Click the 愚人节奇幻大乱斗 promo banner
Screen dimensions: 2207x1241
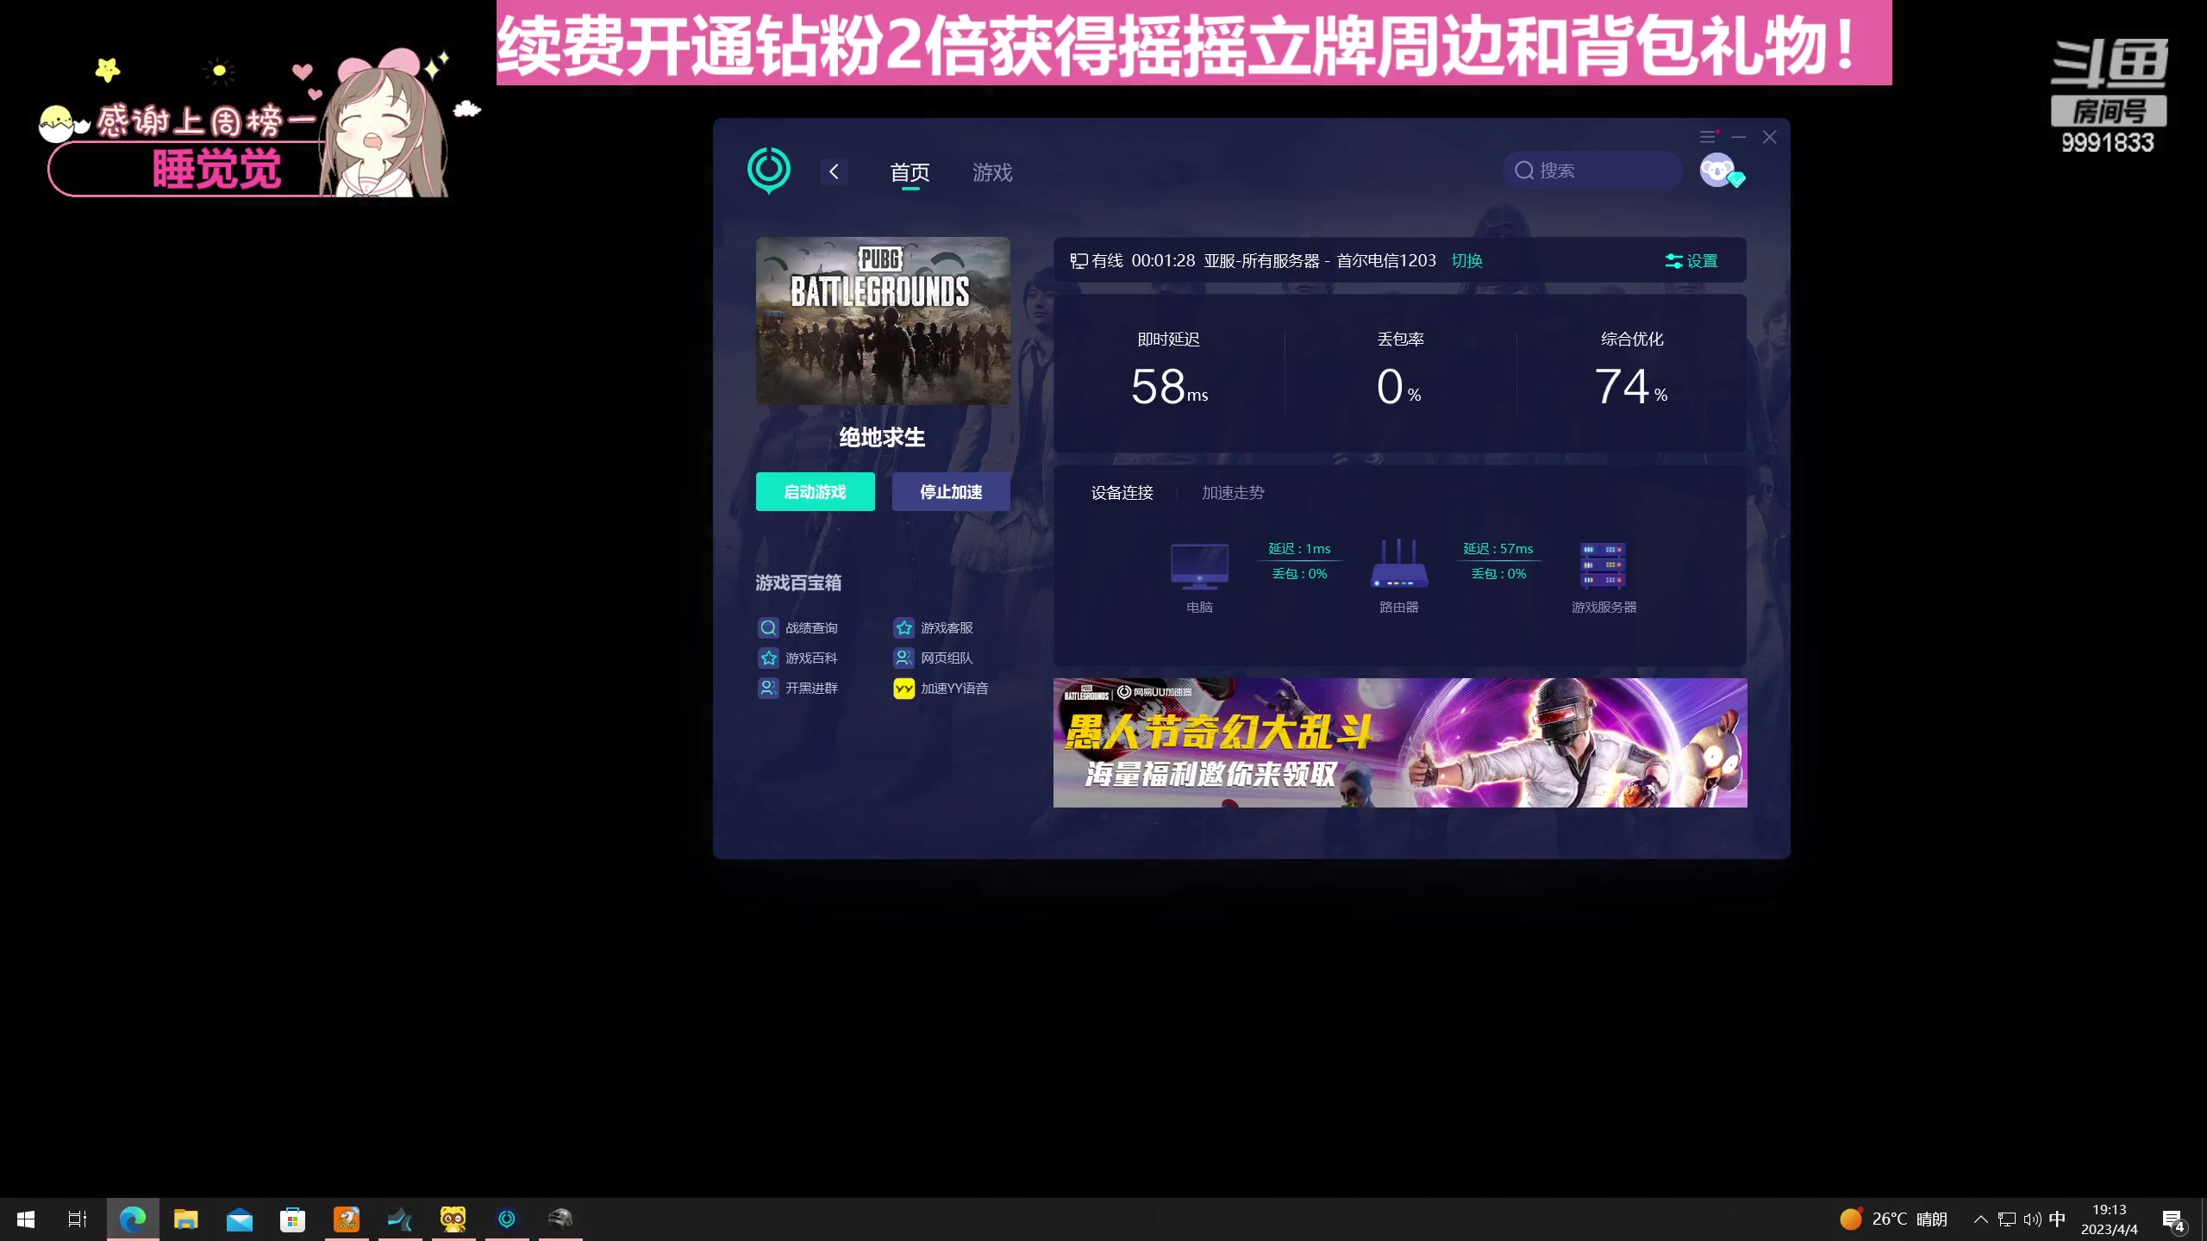coord(1400,743)
